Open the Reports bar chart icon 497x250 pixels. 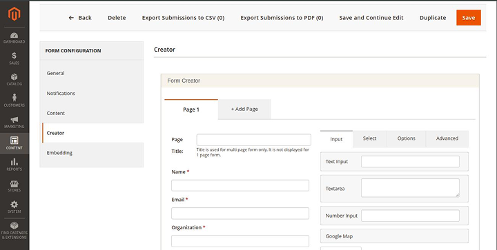[x=14, y=162]
